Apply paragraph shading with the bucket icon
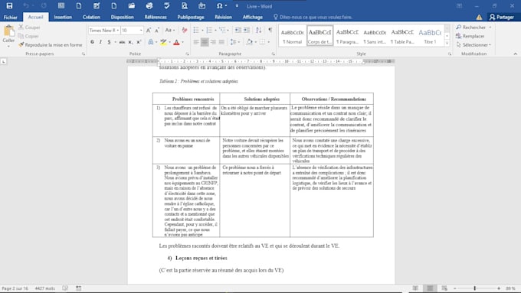The image size is (521, 293). (x=249, y=42)
